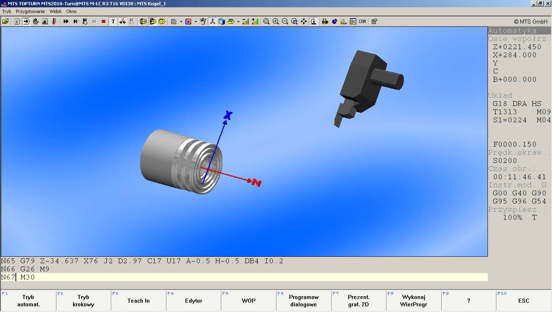
Task: Click the Z+0221.450 coordinate value
Action: point(517,47)
